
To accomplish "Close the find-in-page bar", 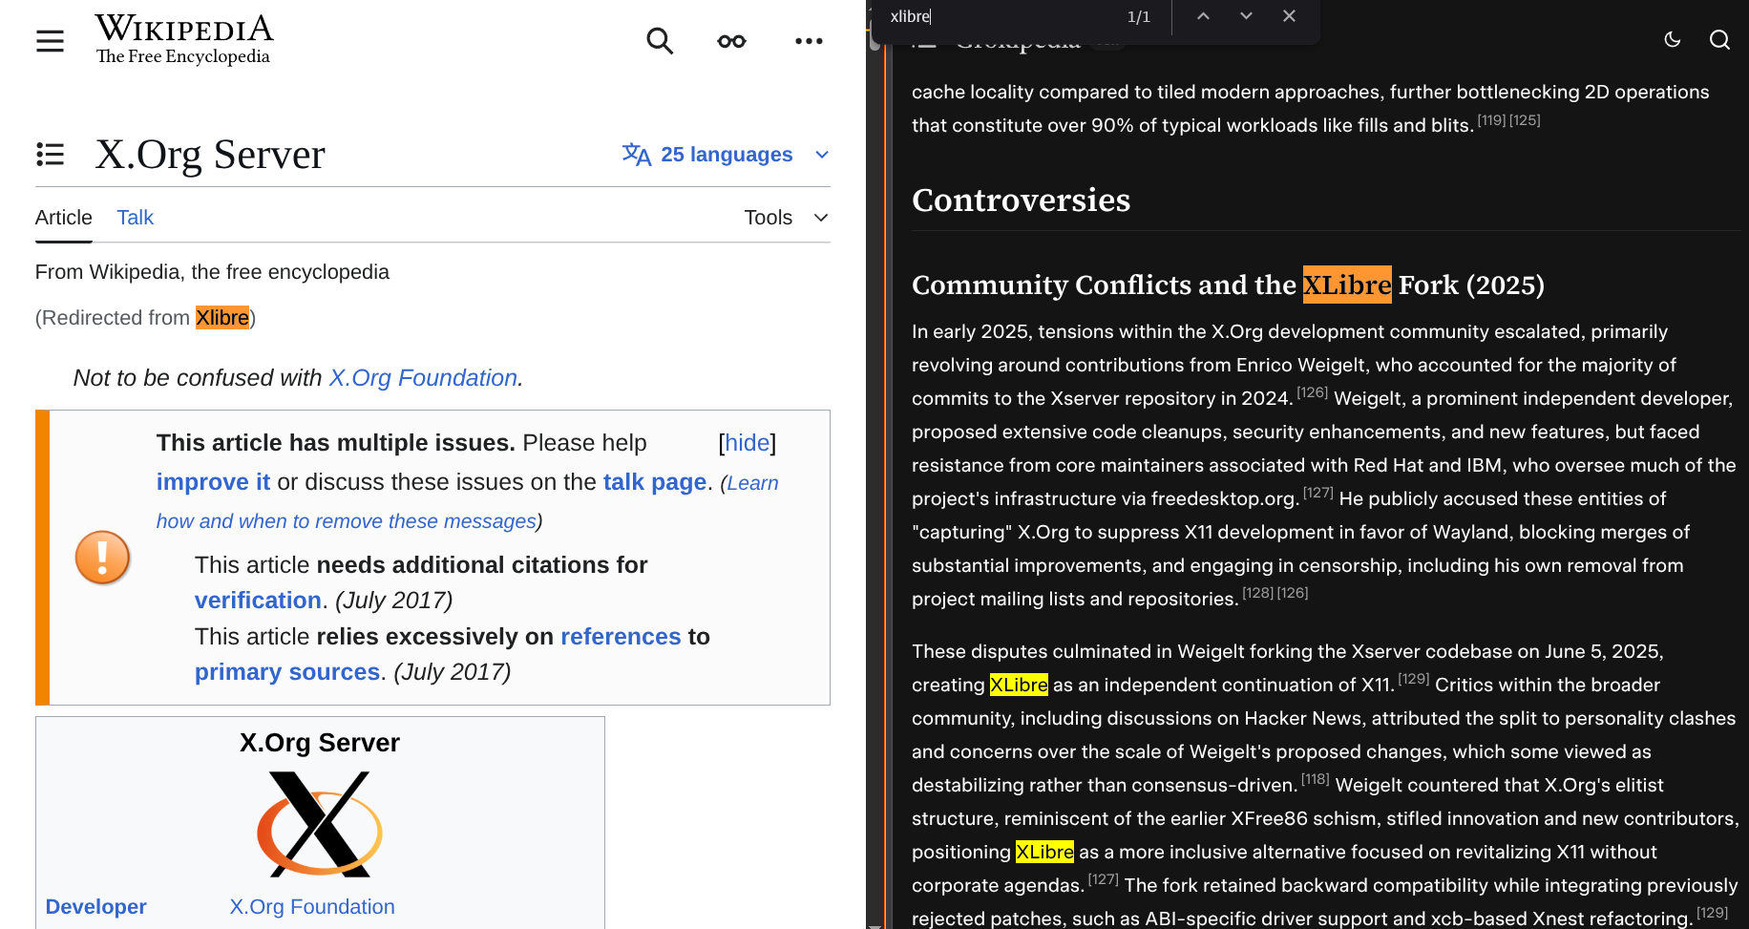I will point(1289,16).
